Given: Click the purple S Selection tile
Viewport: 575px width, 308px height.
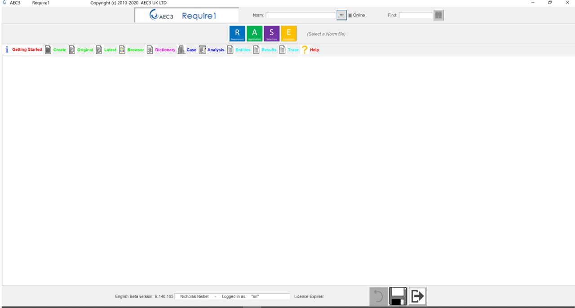Looking at the screenshot, I should 271,34.
